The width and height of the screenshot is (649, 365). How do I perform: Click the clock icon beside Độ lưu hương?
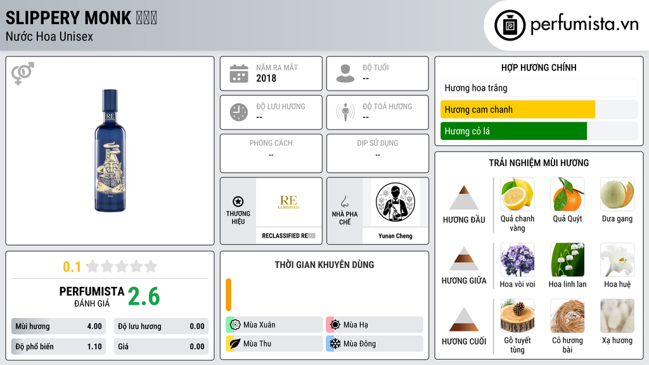click(239, 112)
